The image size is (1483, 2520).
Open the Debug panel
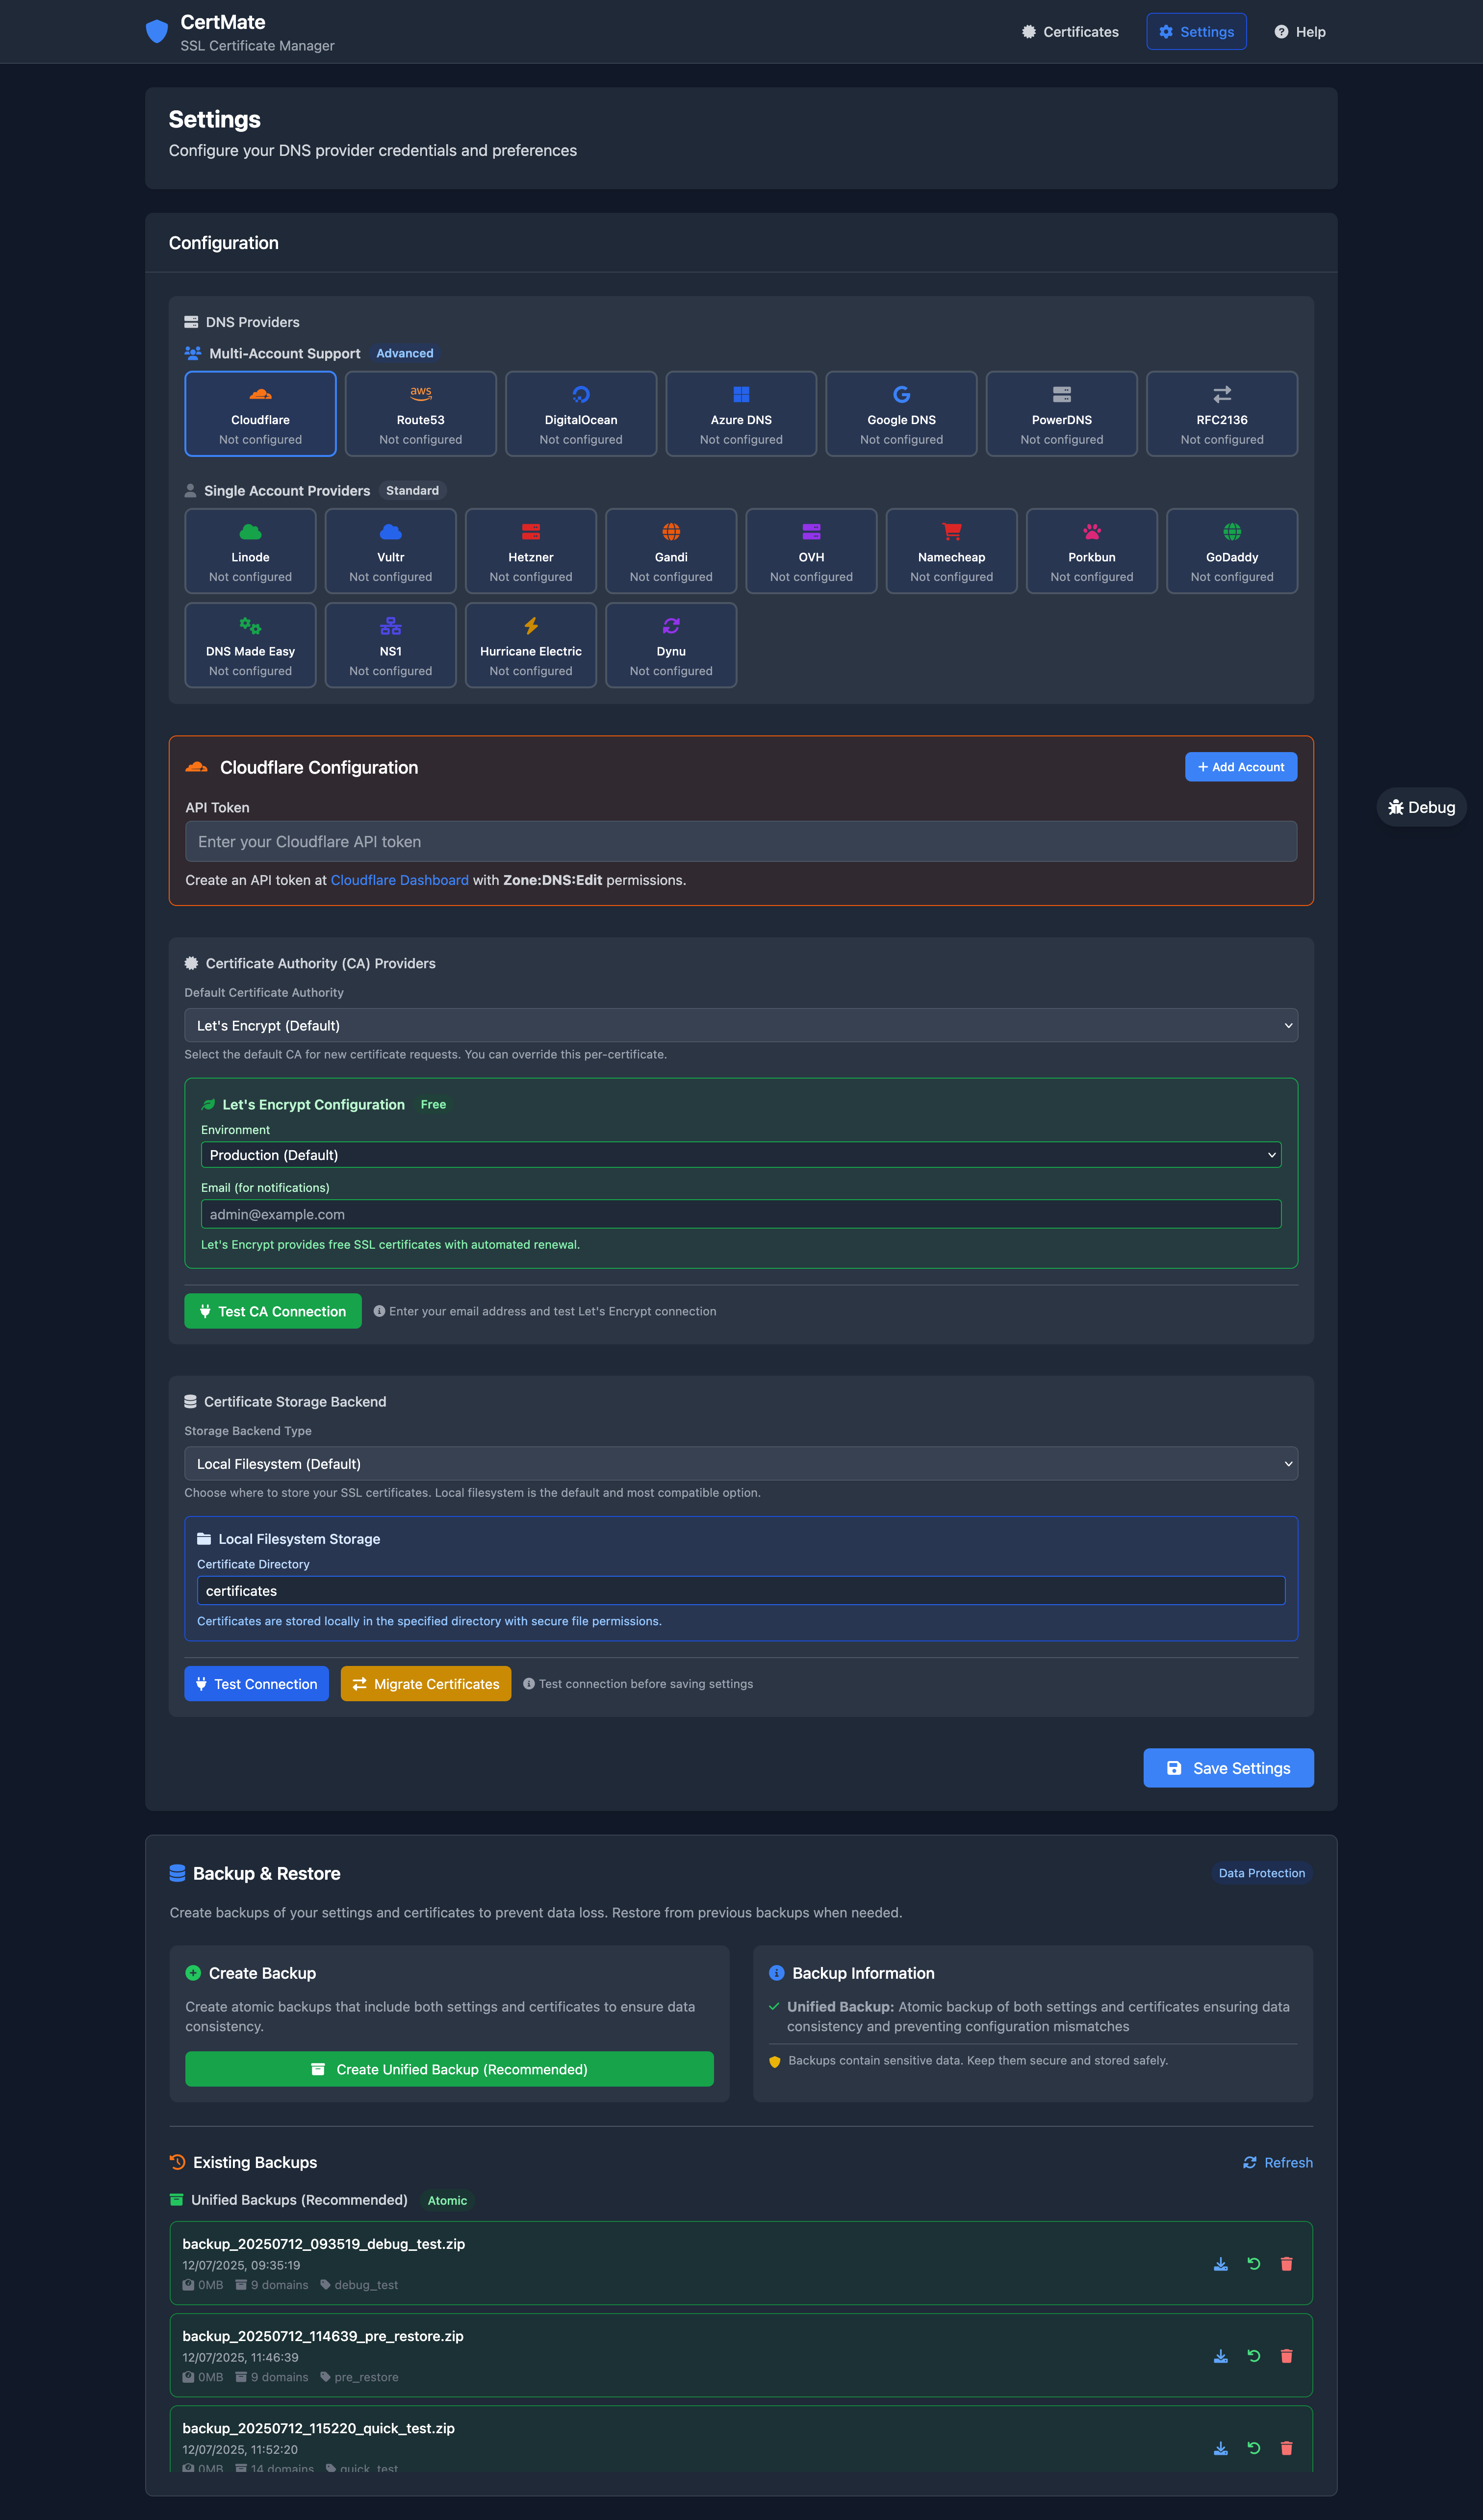1421,807
